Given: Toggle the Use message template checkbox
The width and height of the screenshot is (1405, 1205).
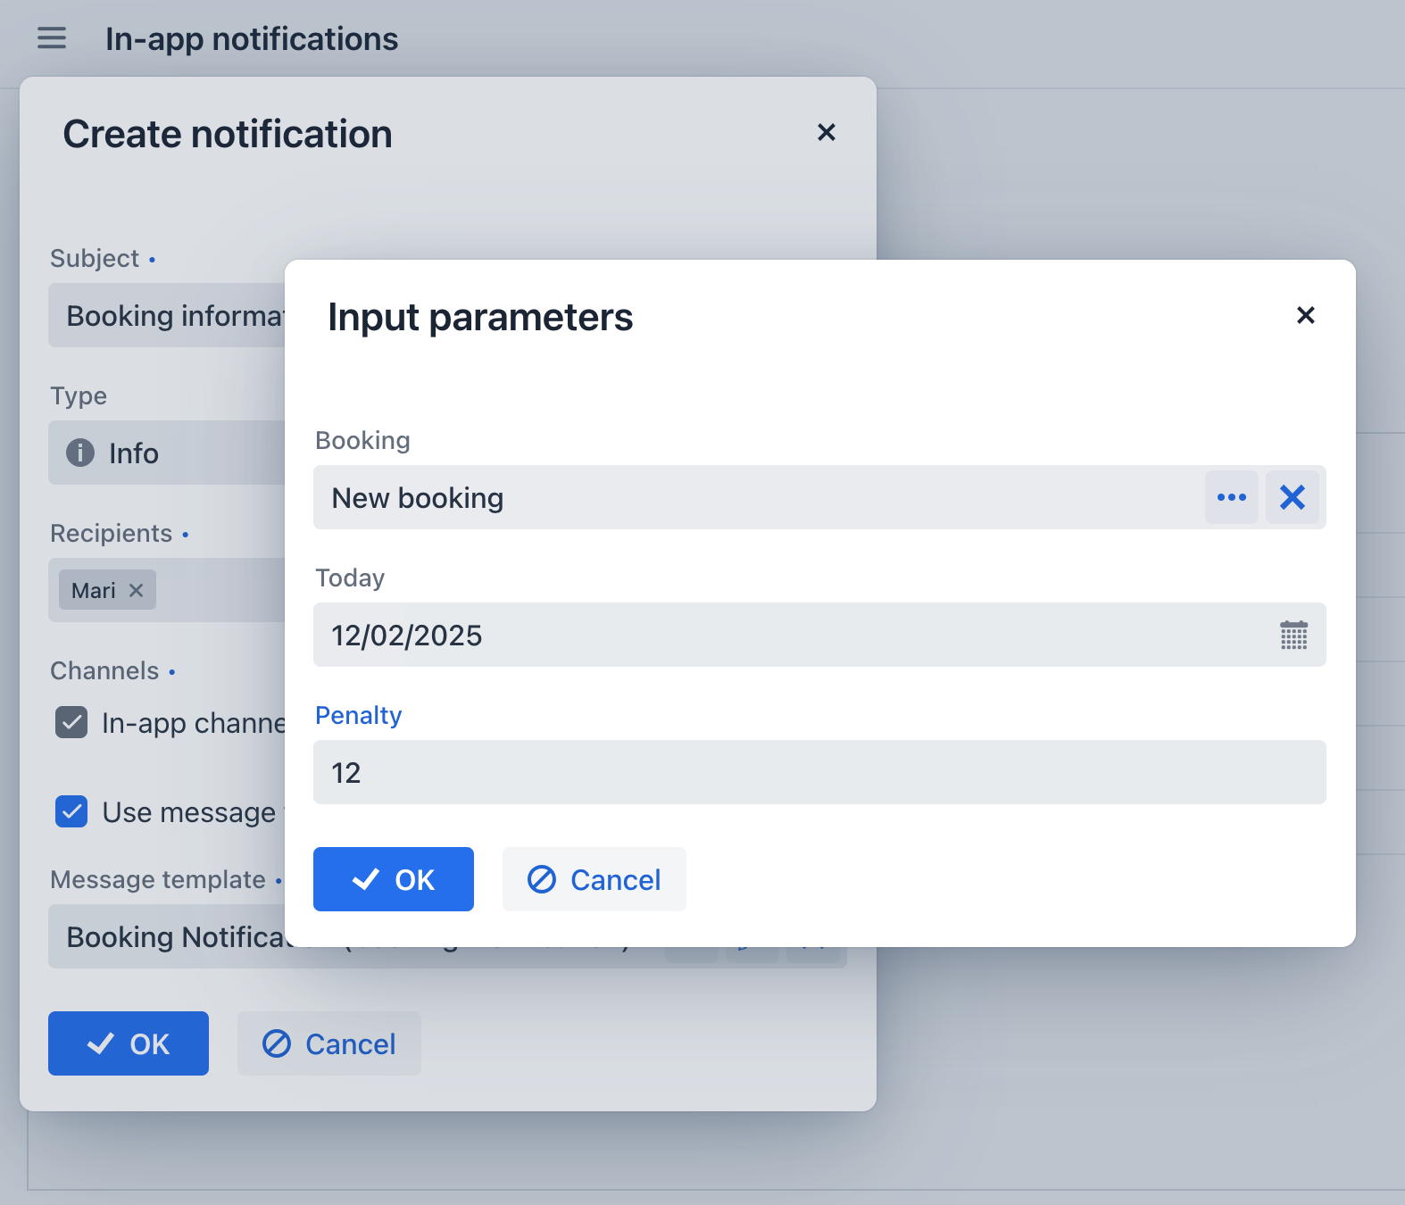Looking at the screenshot, I should 71,811.
